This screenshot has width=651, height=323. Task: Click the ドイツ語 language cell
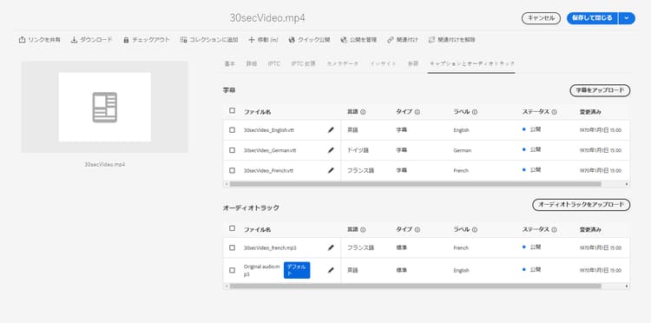(358, 150)
